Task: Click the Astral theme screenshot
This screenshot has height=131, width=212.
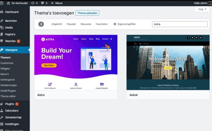Action: coord(168,62)
